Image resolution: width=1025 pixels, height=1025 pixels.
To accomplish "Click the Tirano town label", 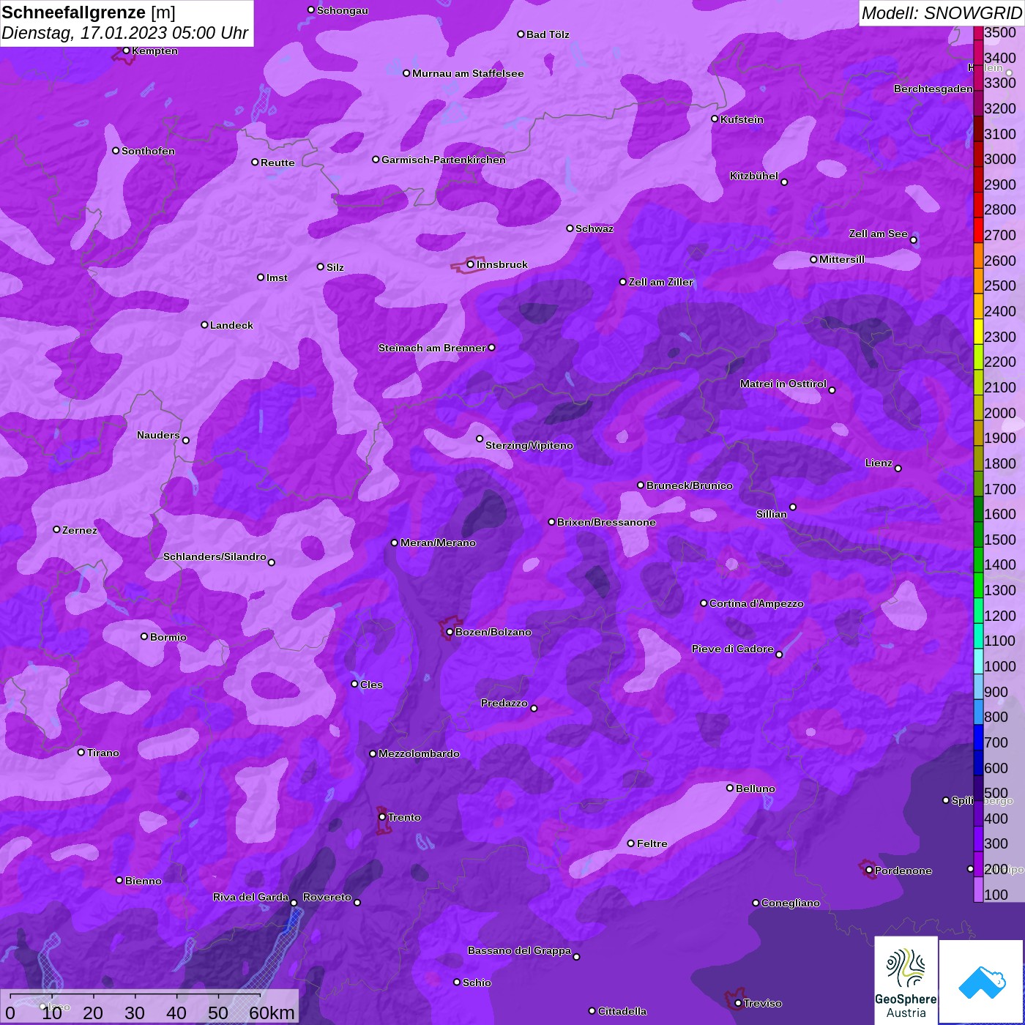I will tap(102, 753).
